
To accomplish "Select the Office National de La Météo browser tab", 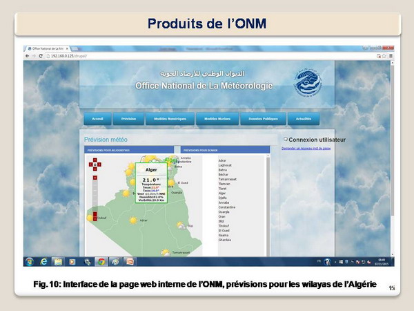I will coord(48,49).
